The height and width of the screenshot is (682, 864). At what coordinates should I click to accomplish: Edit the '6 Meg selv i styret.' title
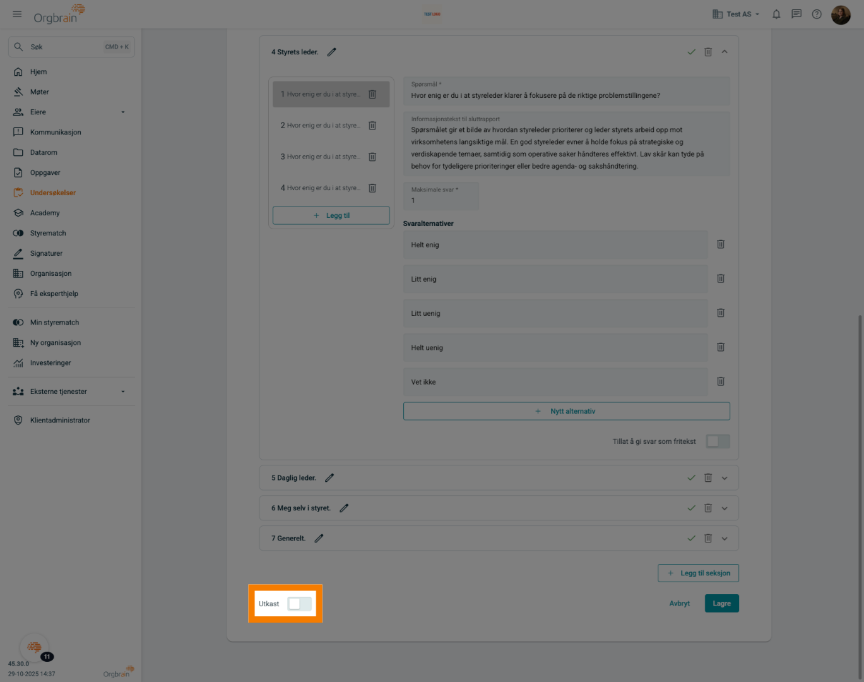tap(344, 508)
